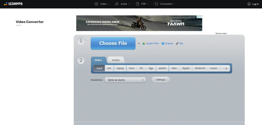
Task: Click the Royal Enfield banner advertisement
Action: click(139, 23)
